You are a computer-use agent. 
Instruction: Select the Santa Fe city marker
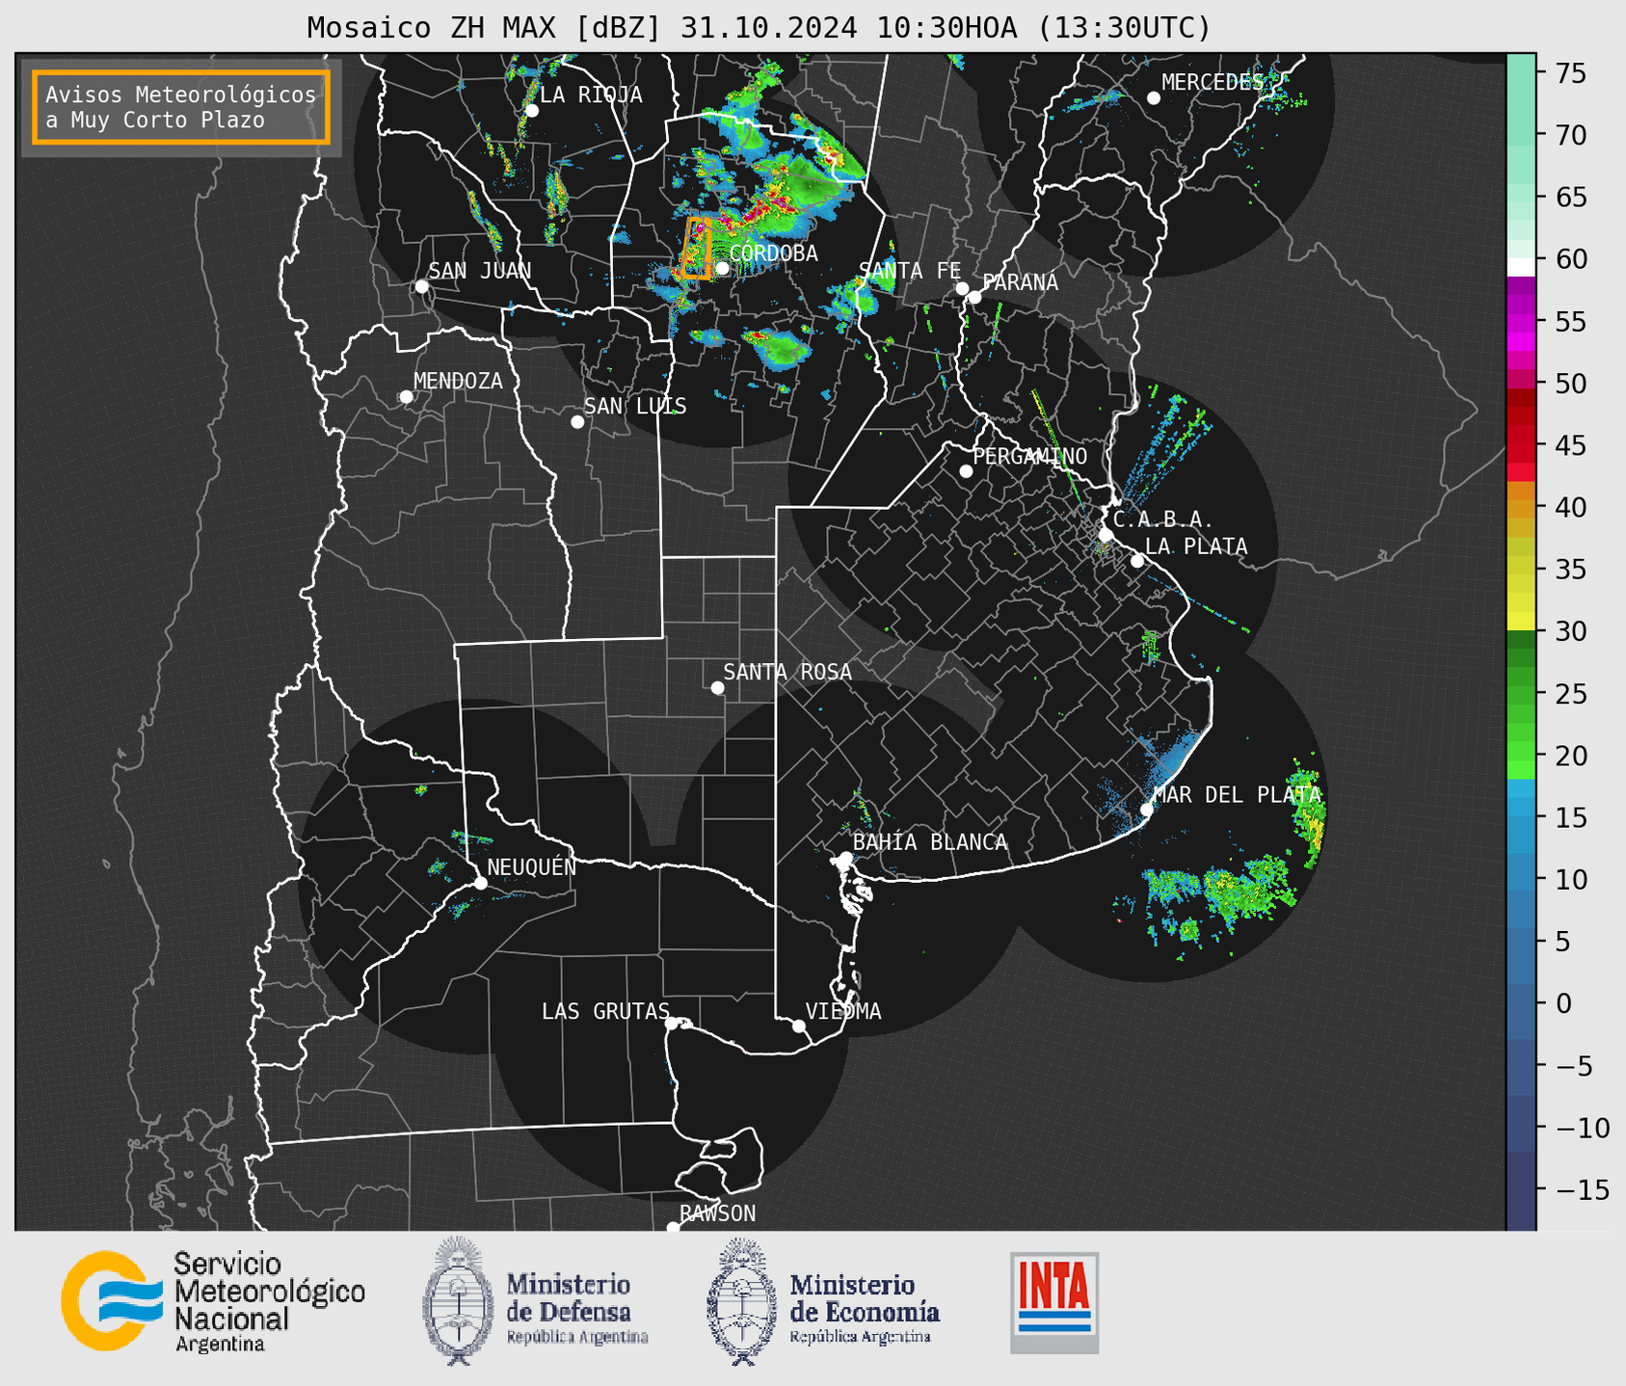(x=962, y=288)
